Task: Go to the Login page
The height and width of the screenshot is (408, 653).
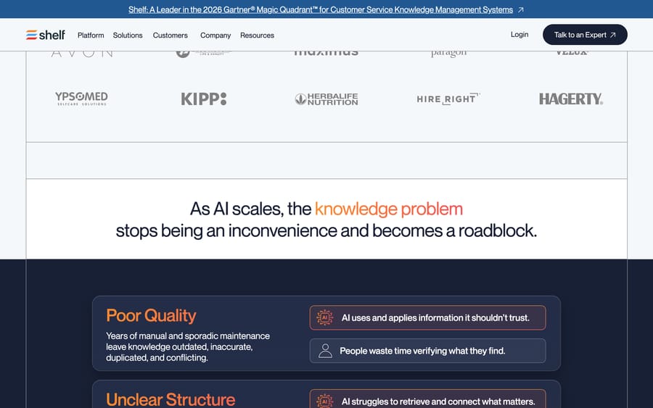Action: (x=519, y=35)
